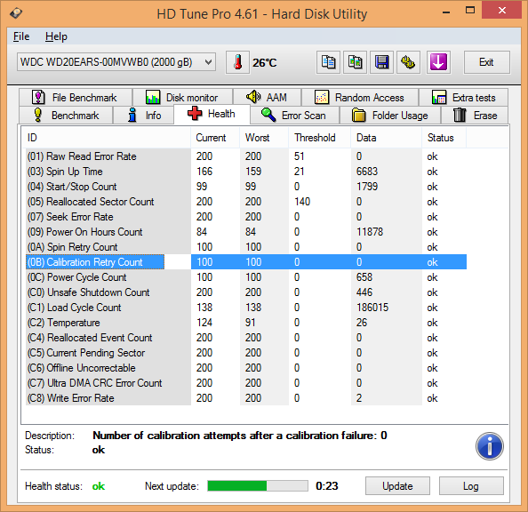Close the HD Tune Pro window
Screen dimensions: 528x512
point(502,11)
